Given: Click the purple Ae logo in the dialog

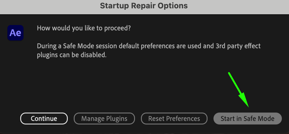Looking at the screenshot, I should [15, 33].
